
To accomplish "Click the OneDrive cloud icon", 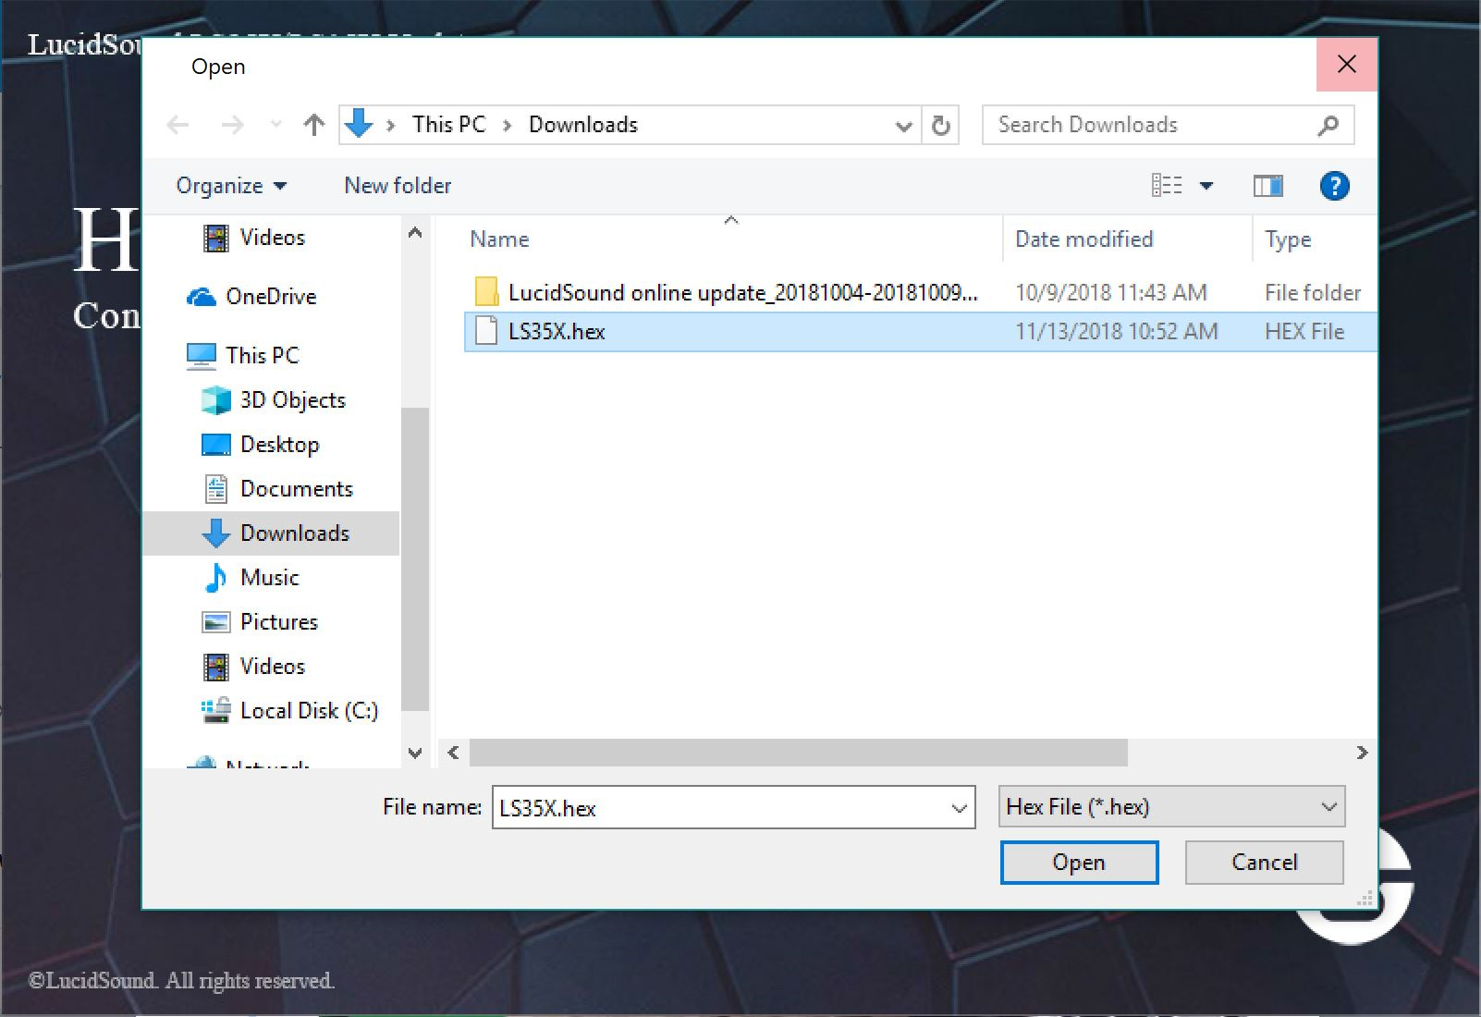I will click(x=202, y=297).
